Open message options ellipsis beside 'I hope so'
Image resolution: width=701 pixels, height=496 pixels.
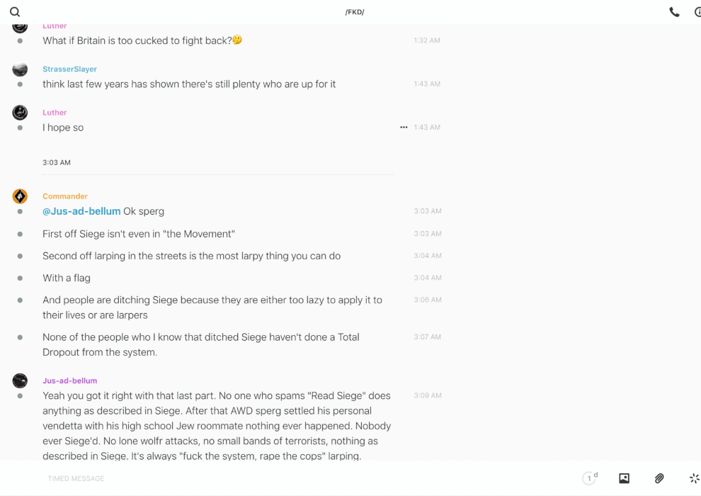pos(404,128)
